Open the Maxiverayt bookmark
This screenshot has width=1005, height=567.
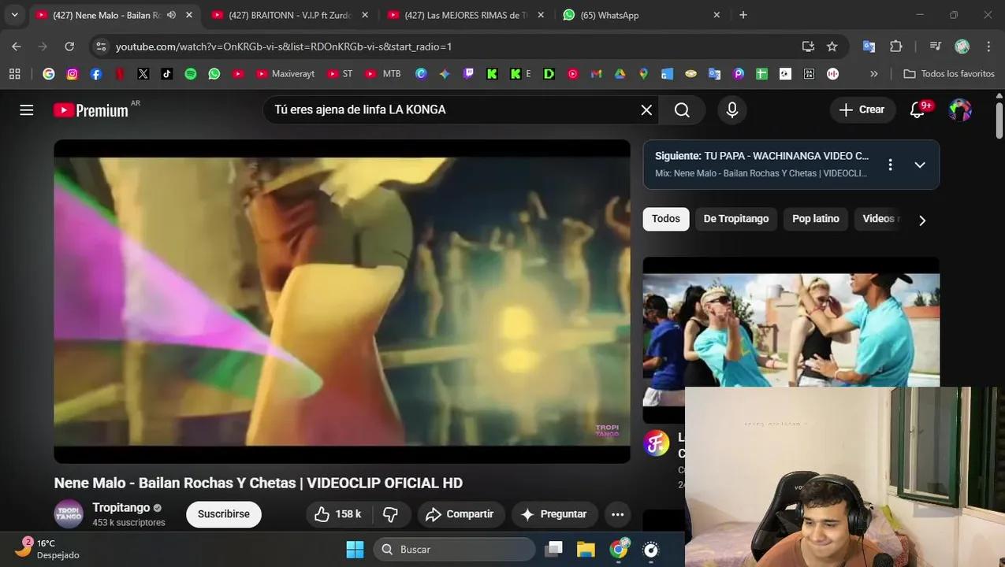[x=285, y=74]
